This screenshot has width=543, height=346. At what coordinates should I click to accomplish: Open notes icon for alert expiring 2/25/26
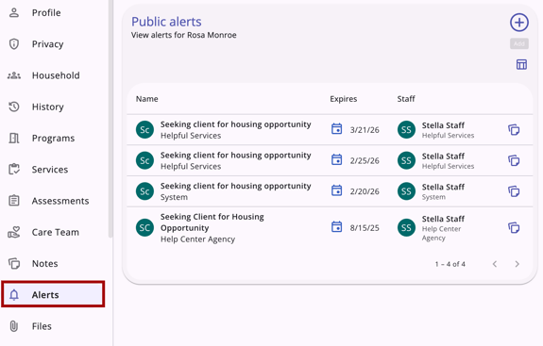(x=514, y=160)
